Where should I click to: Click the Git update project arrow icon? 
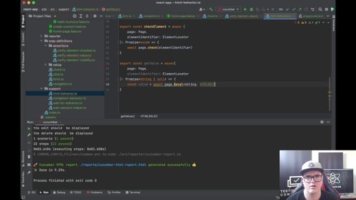coord(288,9)
